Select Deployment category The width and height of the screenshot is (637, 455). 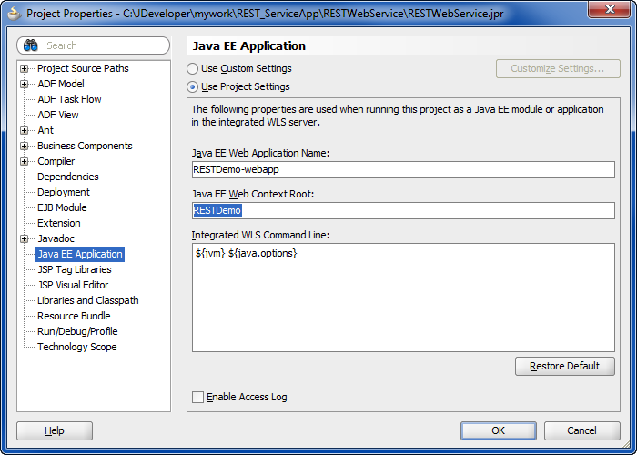[64, 192]
